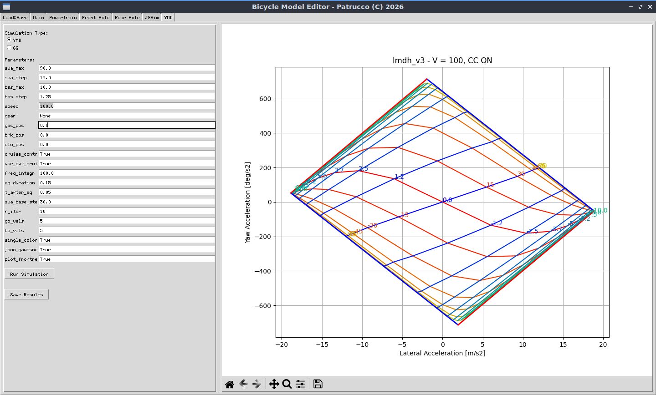
Task: Go to the Rear Axle tab
Action: point(127,17)
